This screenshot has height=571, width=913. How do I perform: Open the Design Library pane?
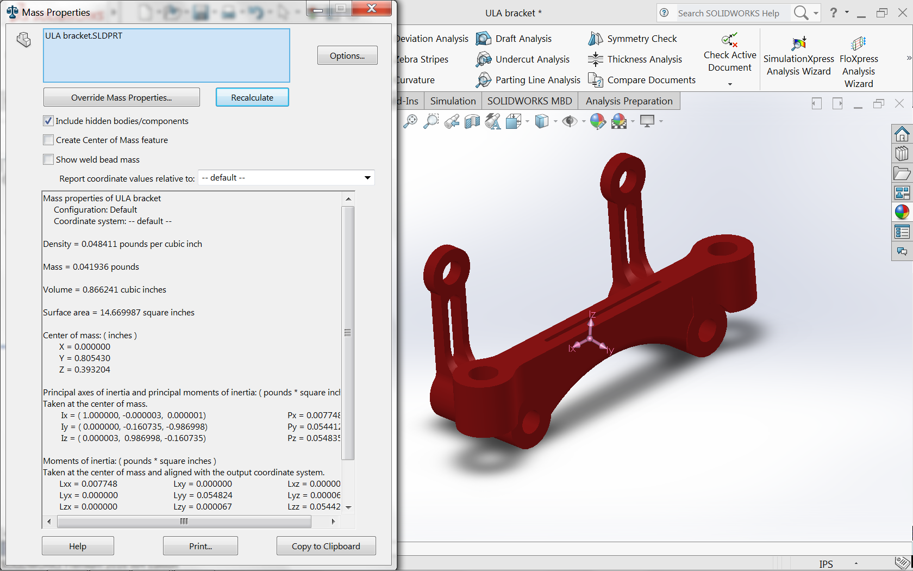tap(902, 153)
